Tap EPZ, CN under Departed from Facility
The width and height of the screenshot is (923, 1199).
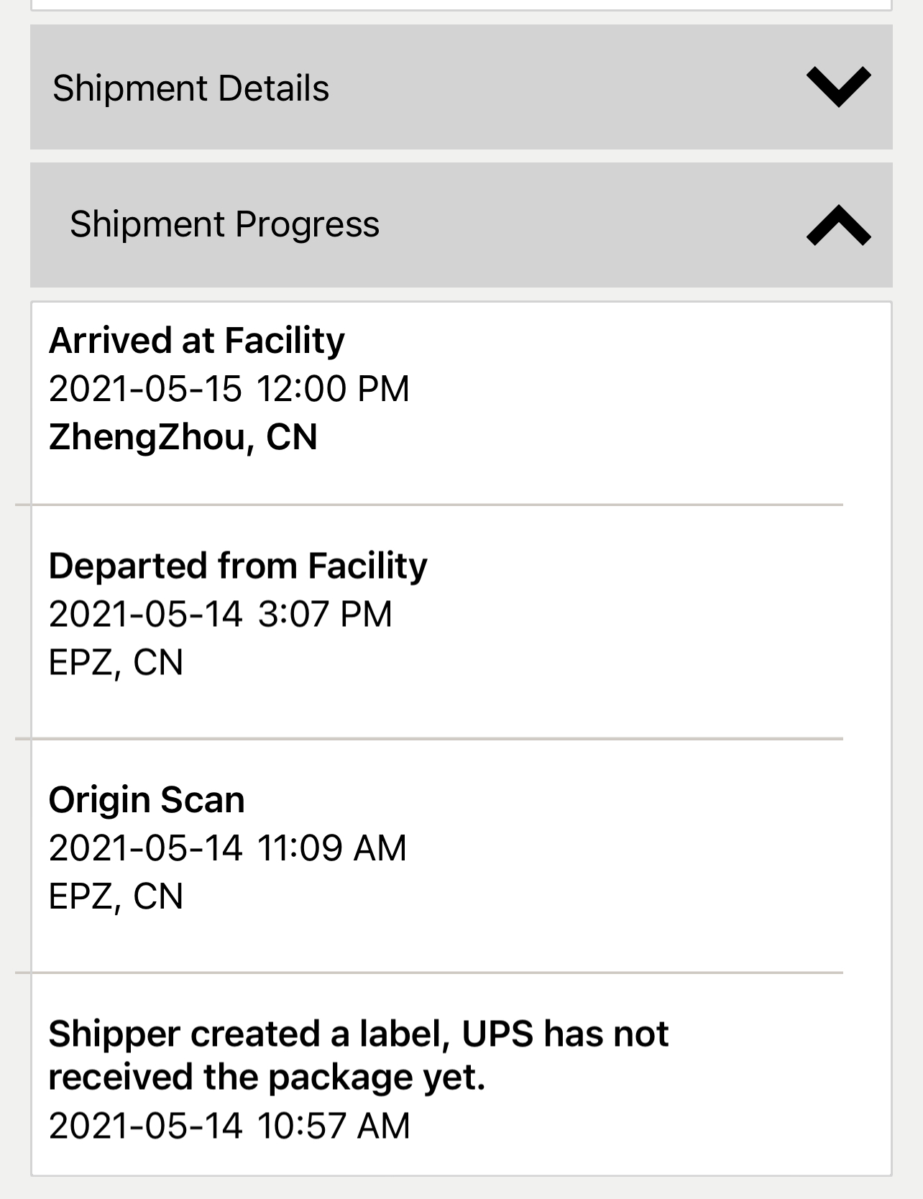[x=116, y=662]
